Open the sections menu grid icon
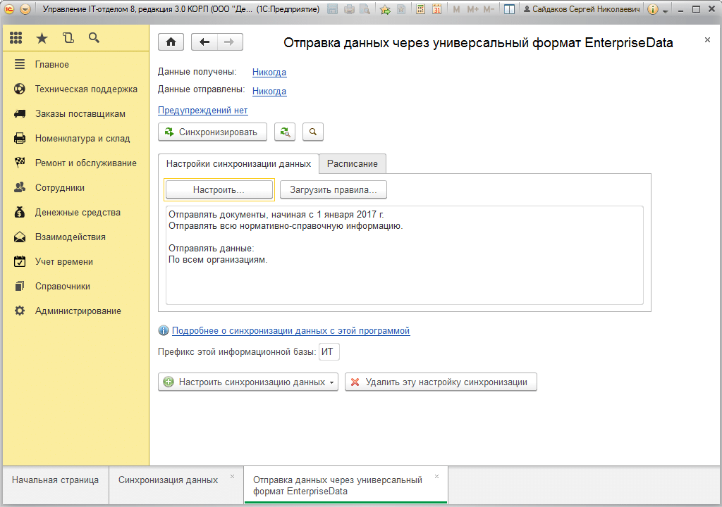The width and height of the screenshot is (722, 507). pos(16,38)
